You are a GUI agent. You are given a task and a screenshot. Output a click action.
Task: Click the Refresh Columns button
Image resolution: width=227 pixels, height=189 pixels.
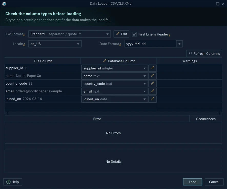tap(204, 53)
